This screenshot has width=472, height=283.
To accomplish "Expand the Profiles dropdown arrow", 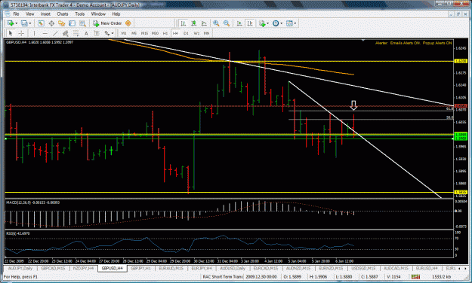I will click(29, 23).
